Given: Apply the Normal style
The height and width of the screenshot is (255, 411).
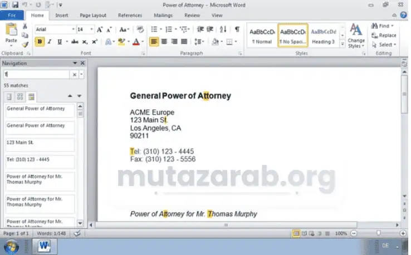Looking at the screenshot, I should 262,36.
